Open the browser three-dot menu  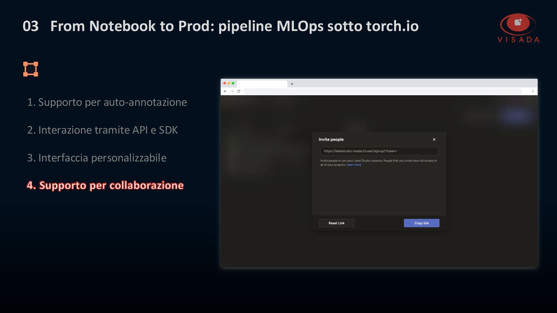click(533, 91)
